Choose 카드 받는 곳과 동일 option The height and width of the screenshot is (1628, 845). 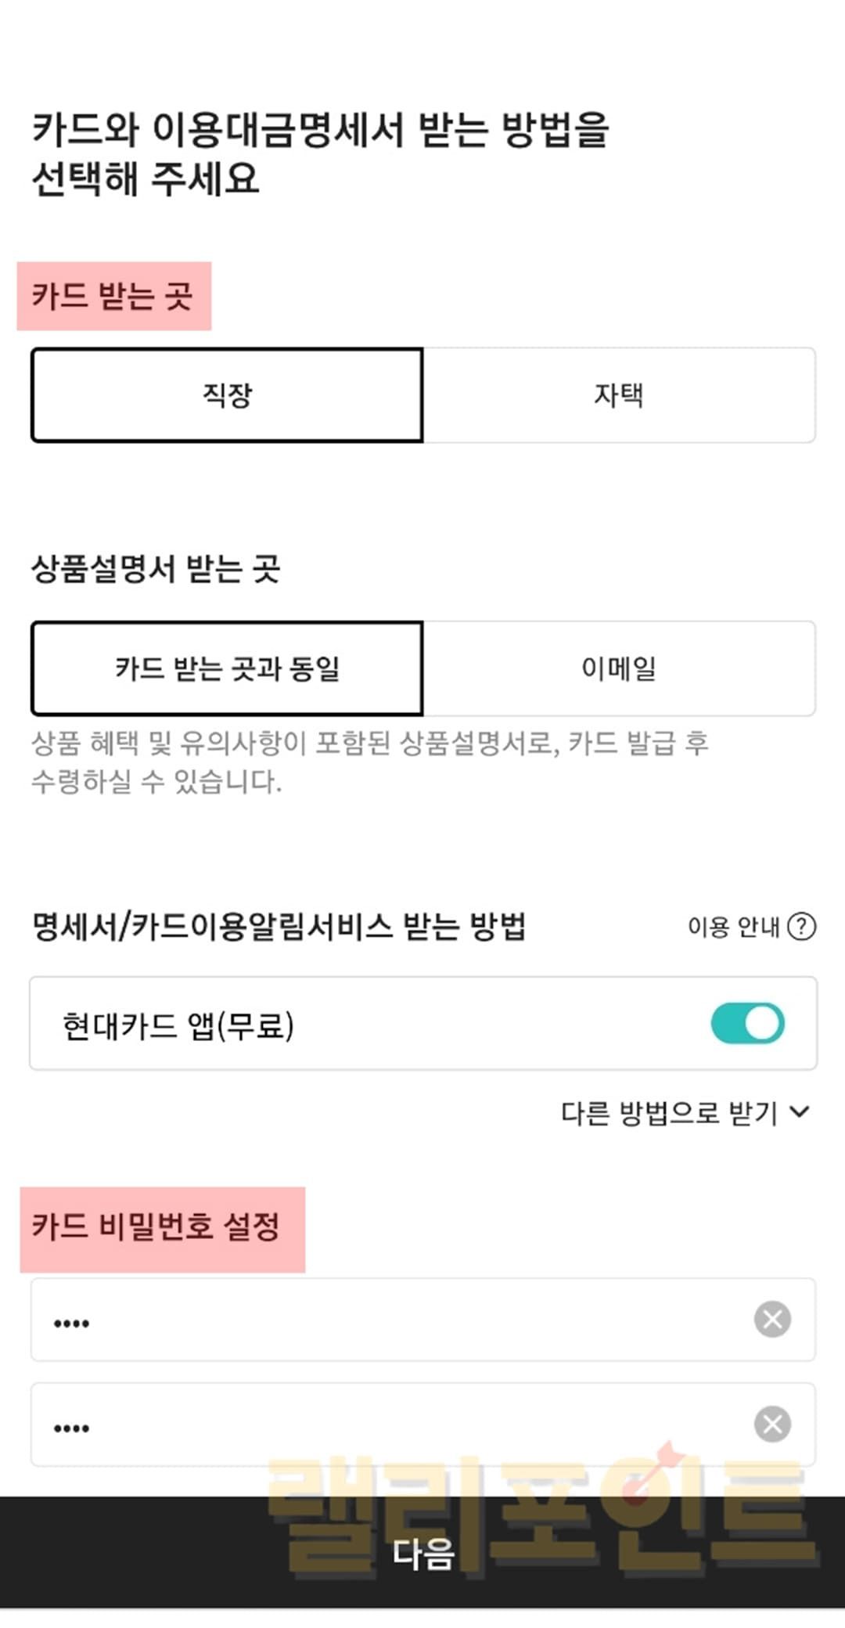[x=227, y=668]
